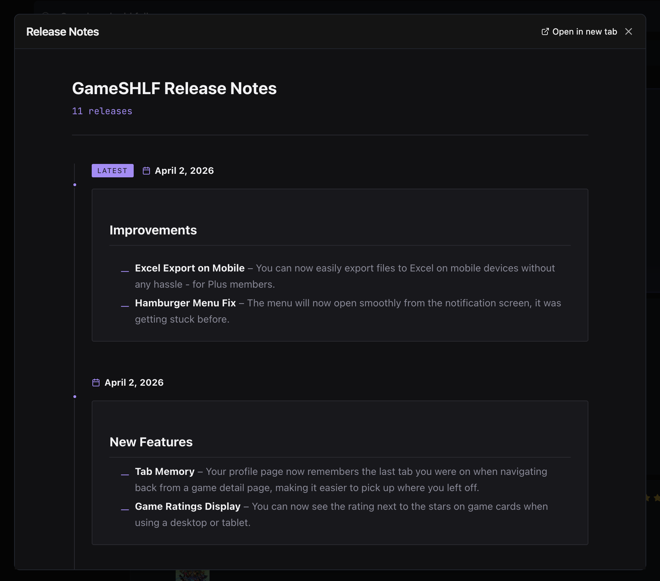The image size is (660, 581).
Task: Select the timeline dot for the New Features release
Action: pos(75,397)
